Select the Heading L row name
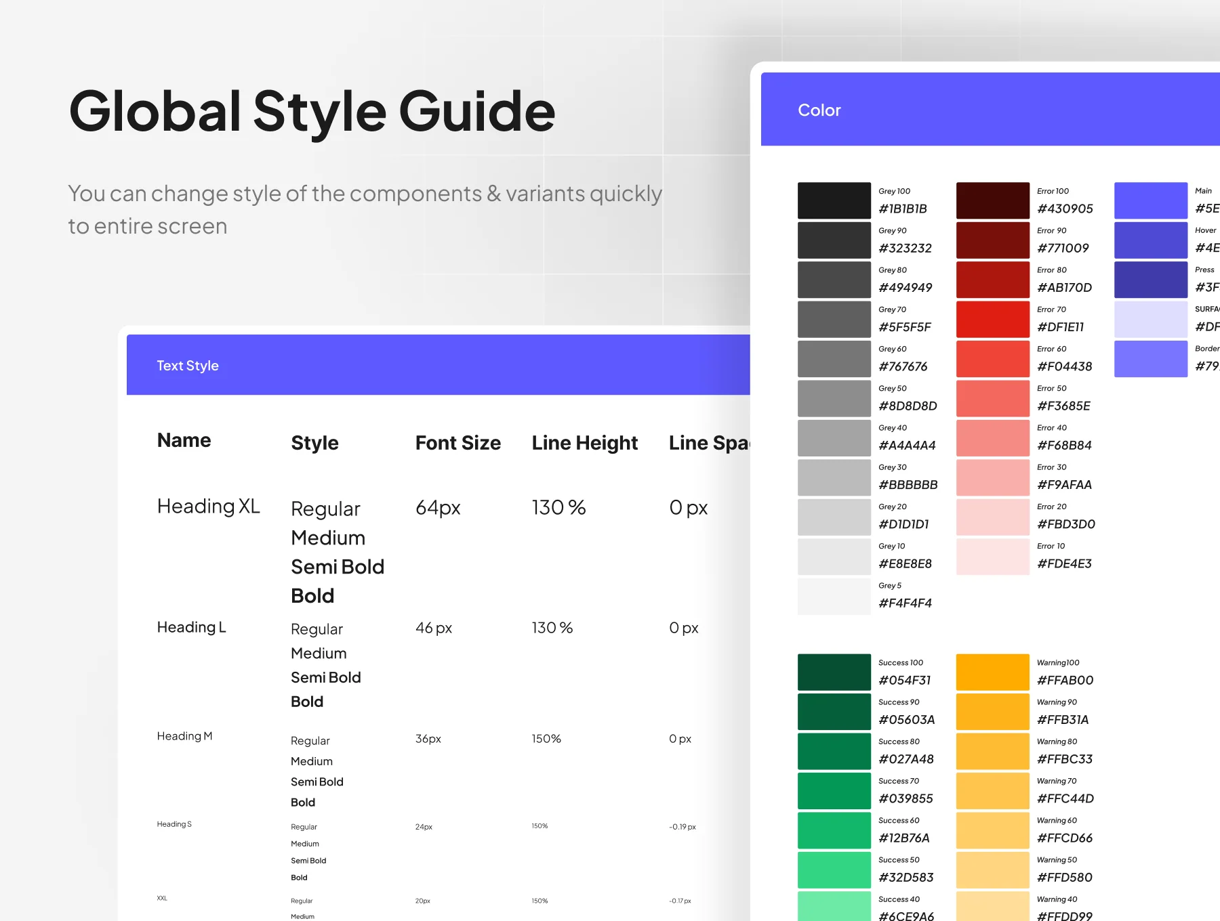This screenshot has width=1220, height=921. (191, 628)
